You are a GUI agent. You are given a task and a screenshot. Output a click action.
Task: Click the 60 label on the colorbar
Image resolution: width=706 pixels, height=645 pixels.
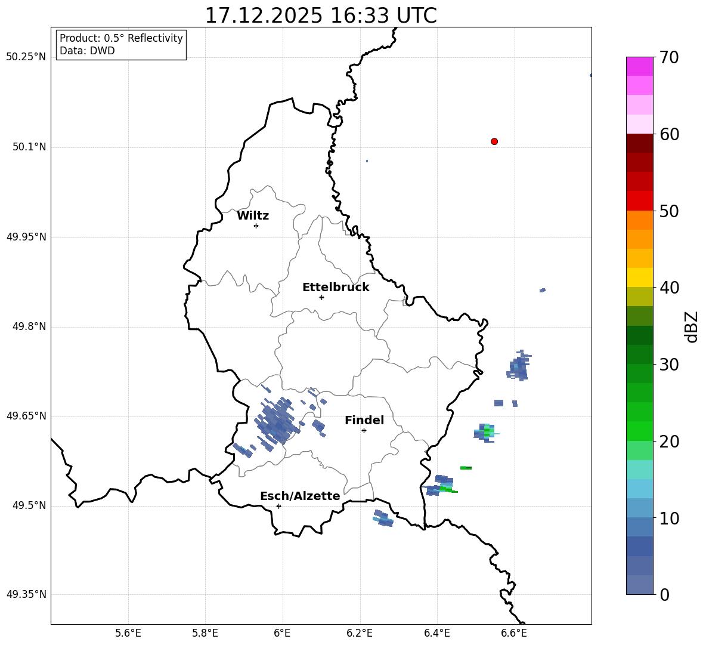[668, 134]
